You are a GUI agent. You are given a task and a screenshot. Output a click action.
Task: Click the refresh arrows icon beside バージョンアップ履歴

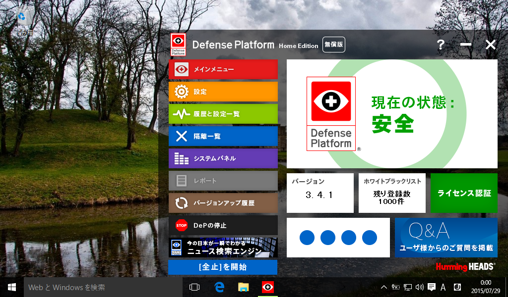[x=182, y=203]
